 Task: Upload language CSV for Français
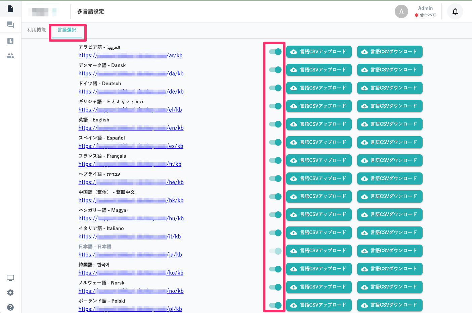(319, 160)
